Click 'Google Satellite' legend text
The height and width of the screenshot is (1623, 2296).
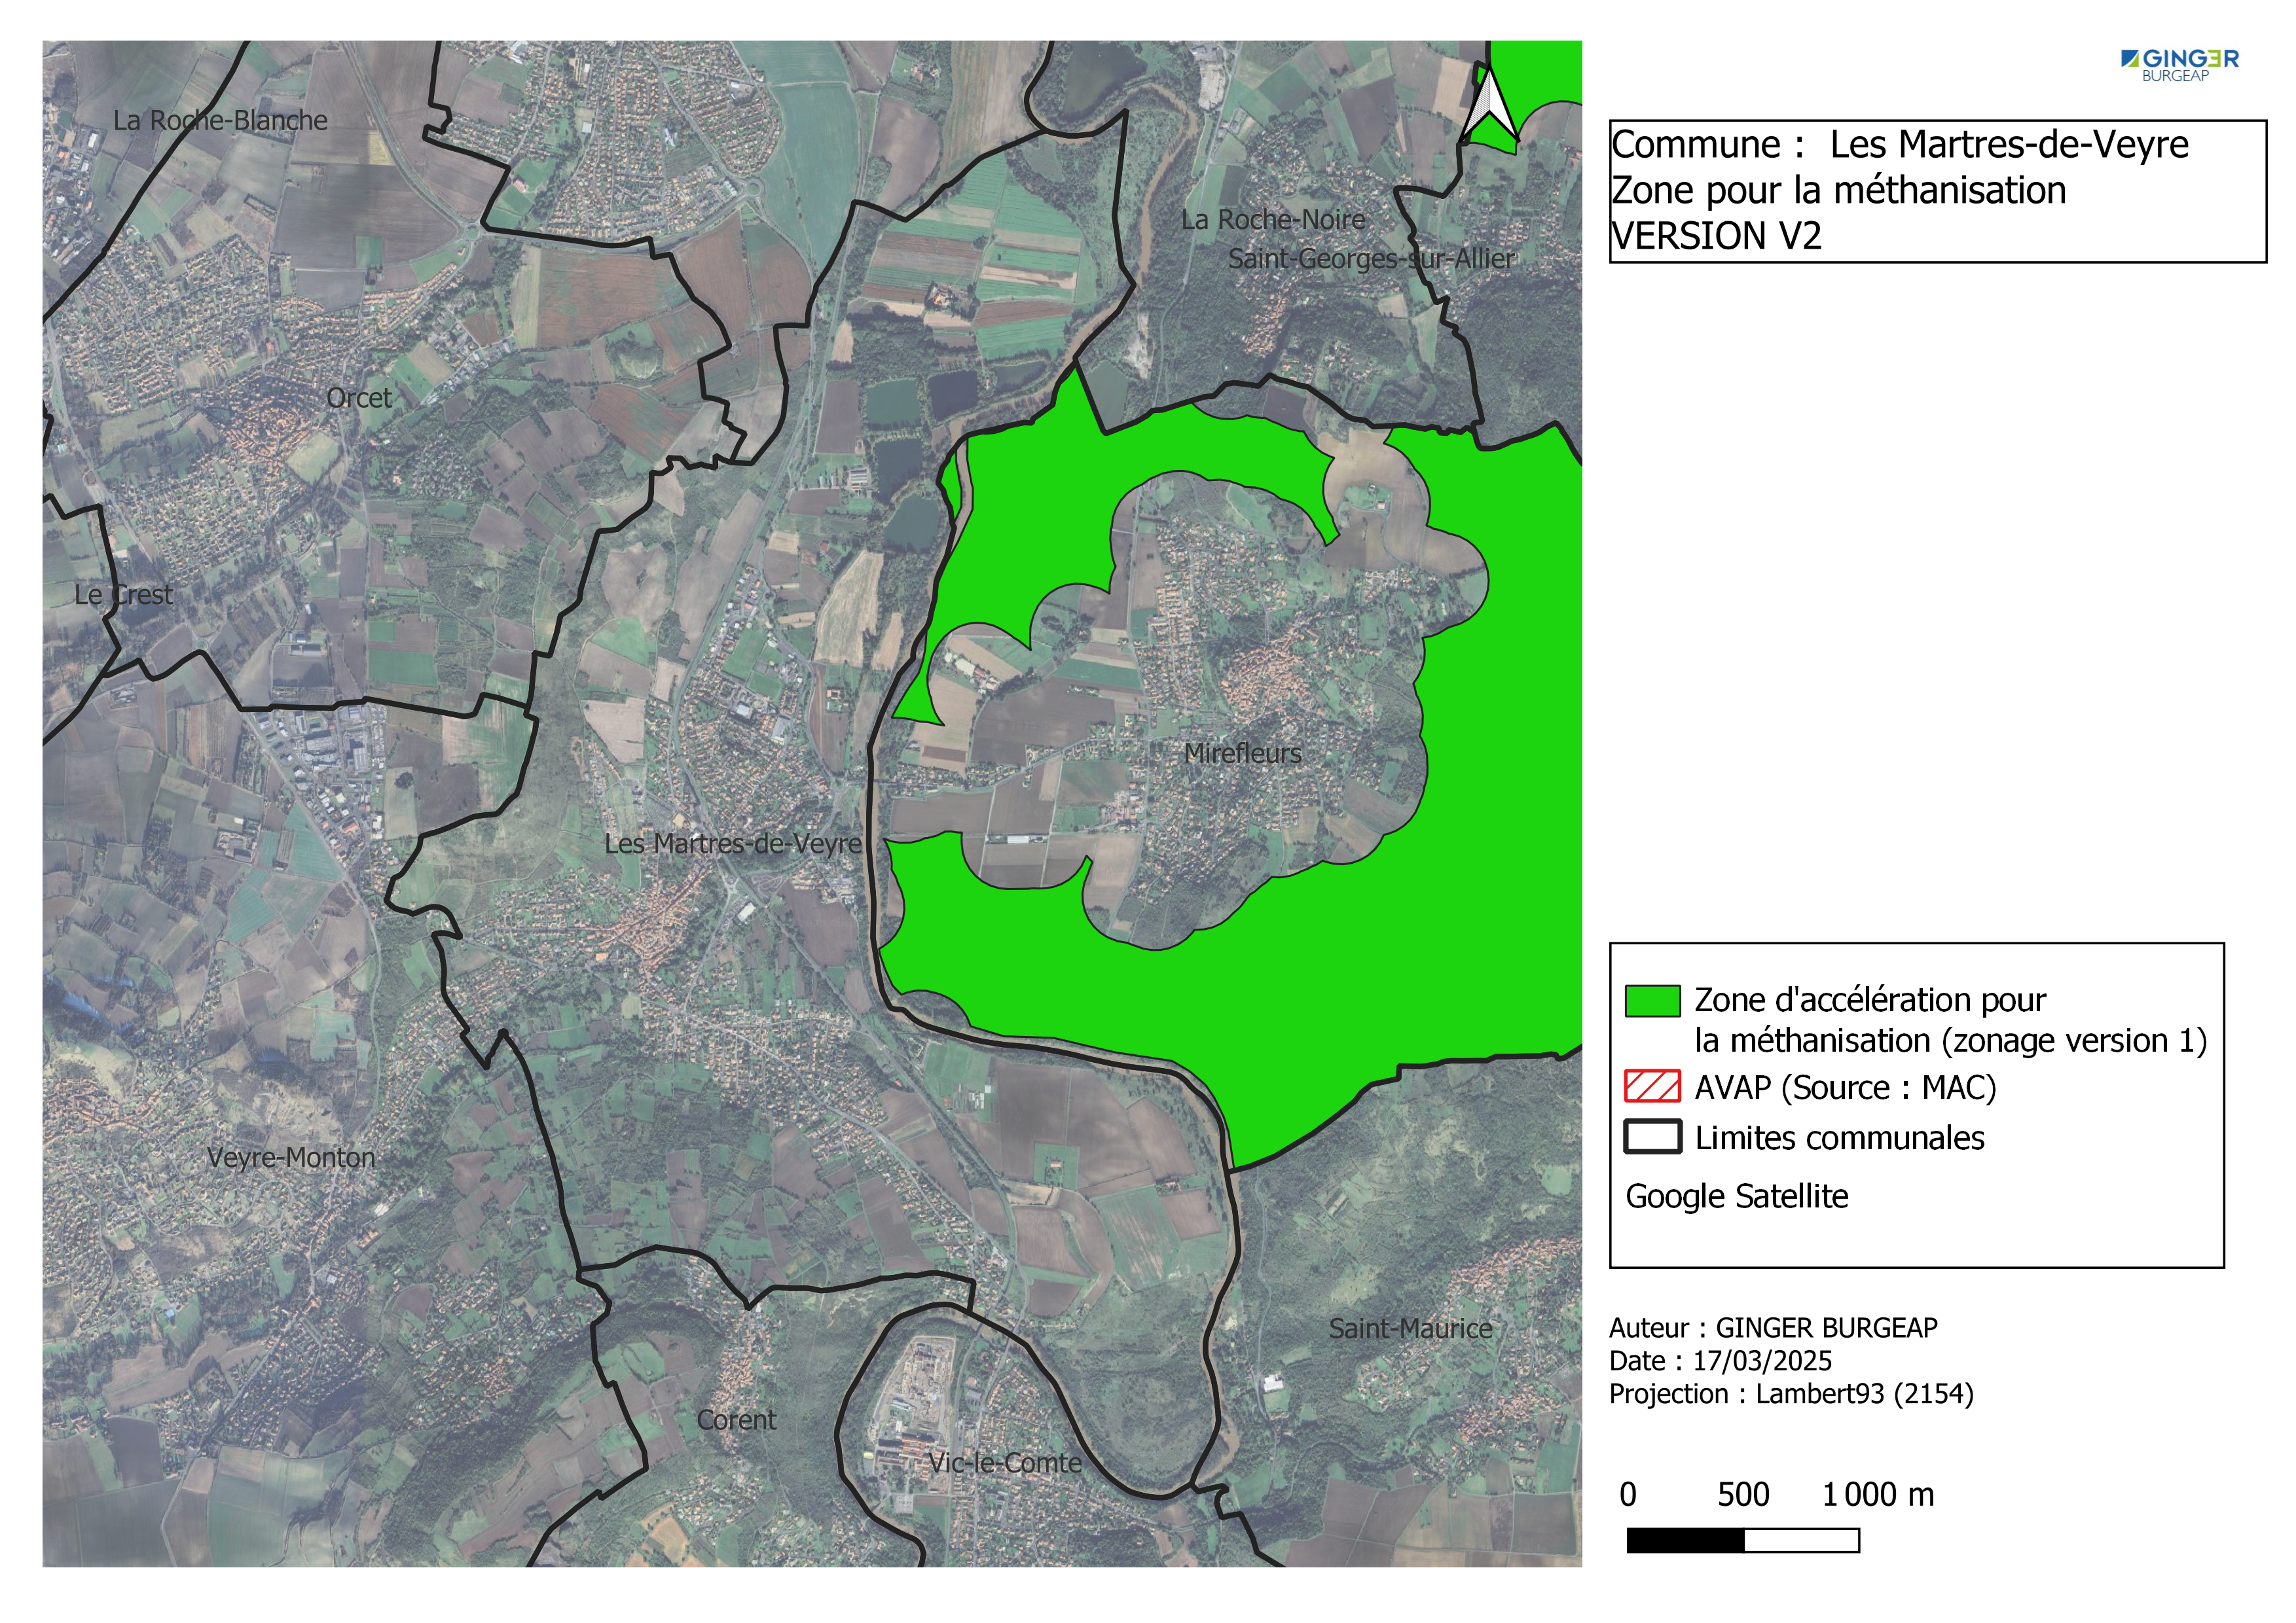(x=1737, y=1196)
